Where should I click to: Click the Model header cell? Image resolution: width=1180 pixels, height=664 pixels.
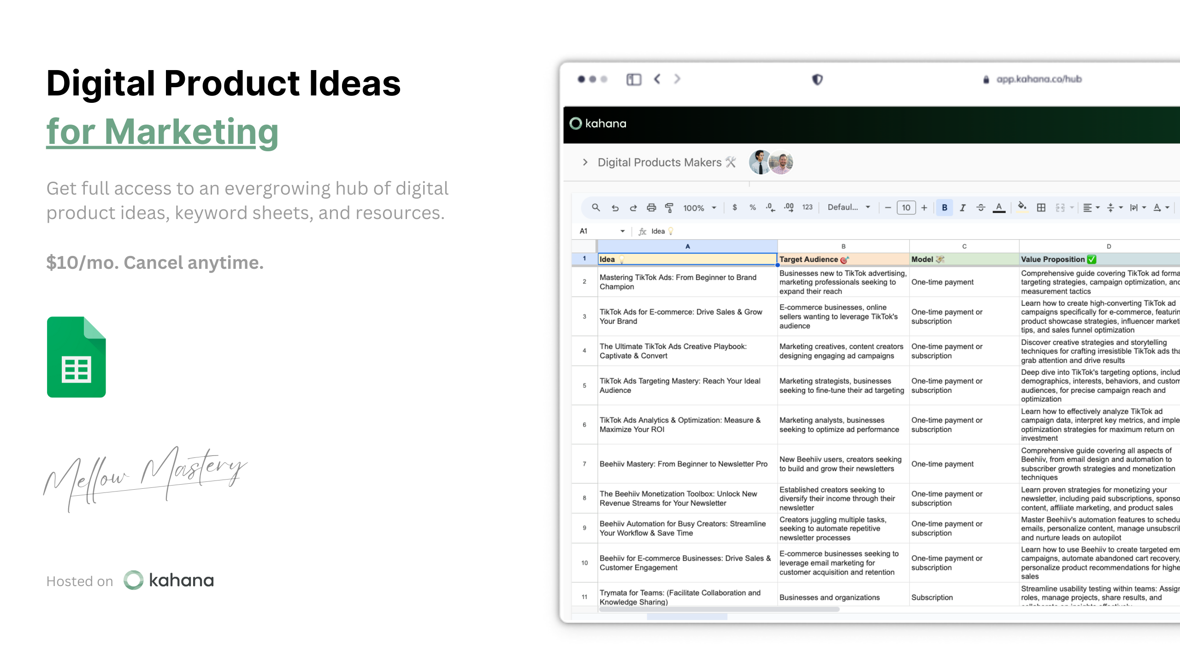(x=964, y=259)
